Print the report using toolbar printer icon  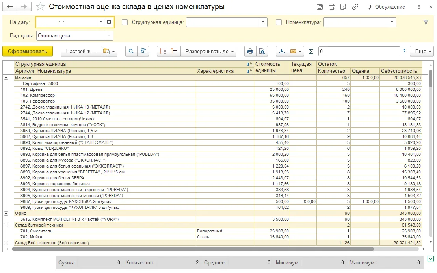click(x=250, y=51)
